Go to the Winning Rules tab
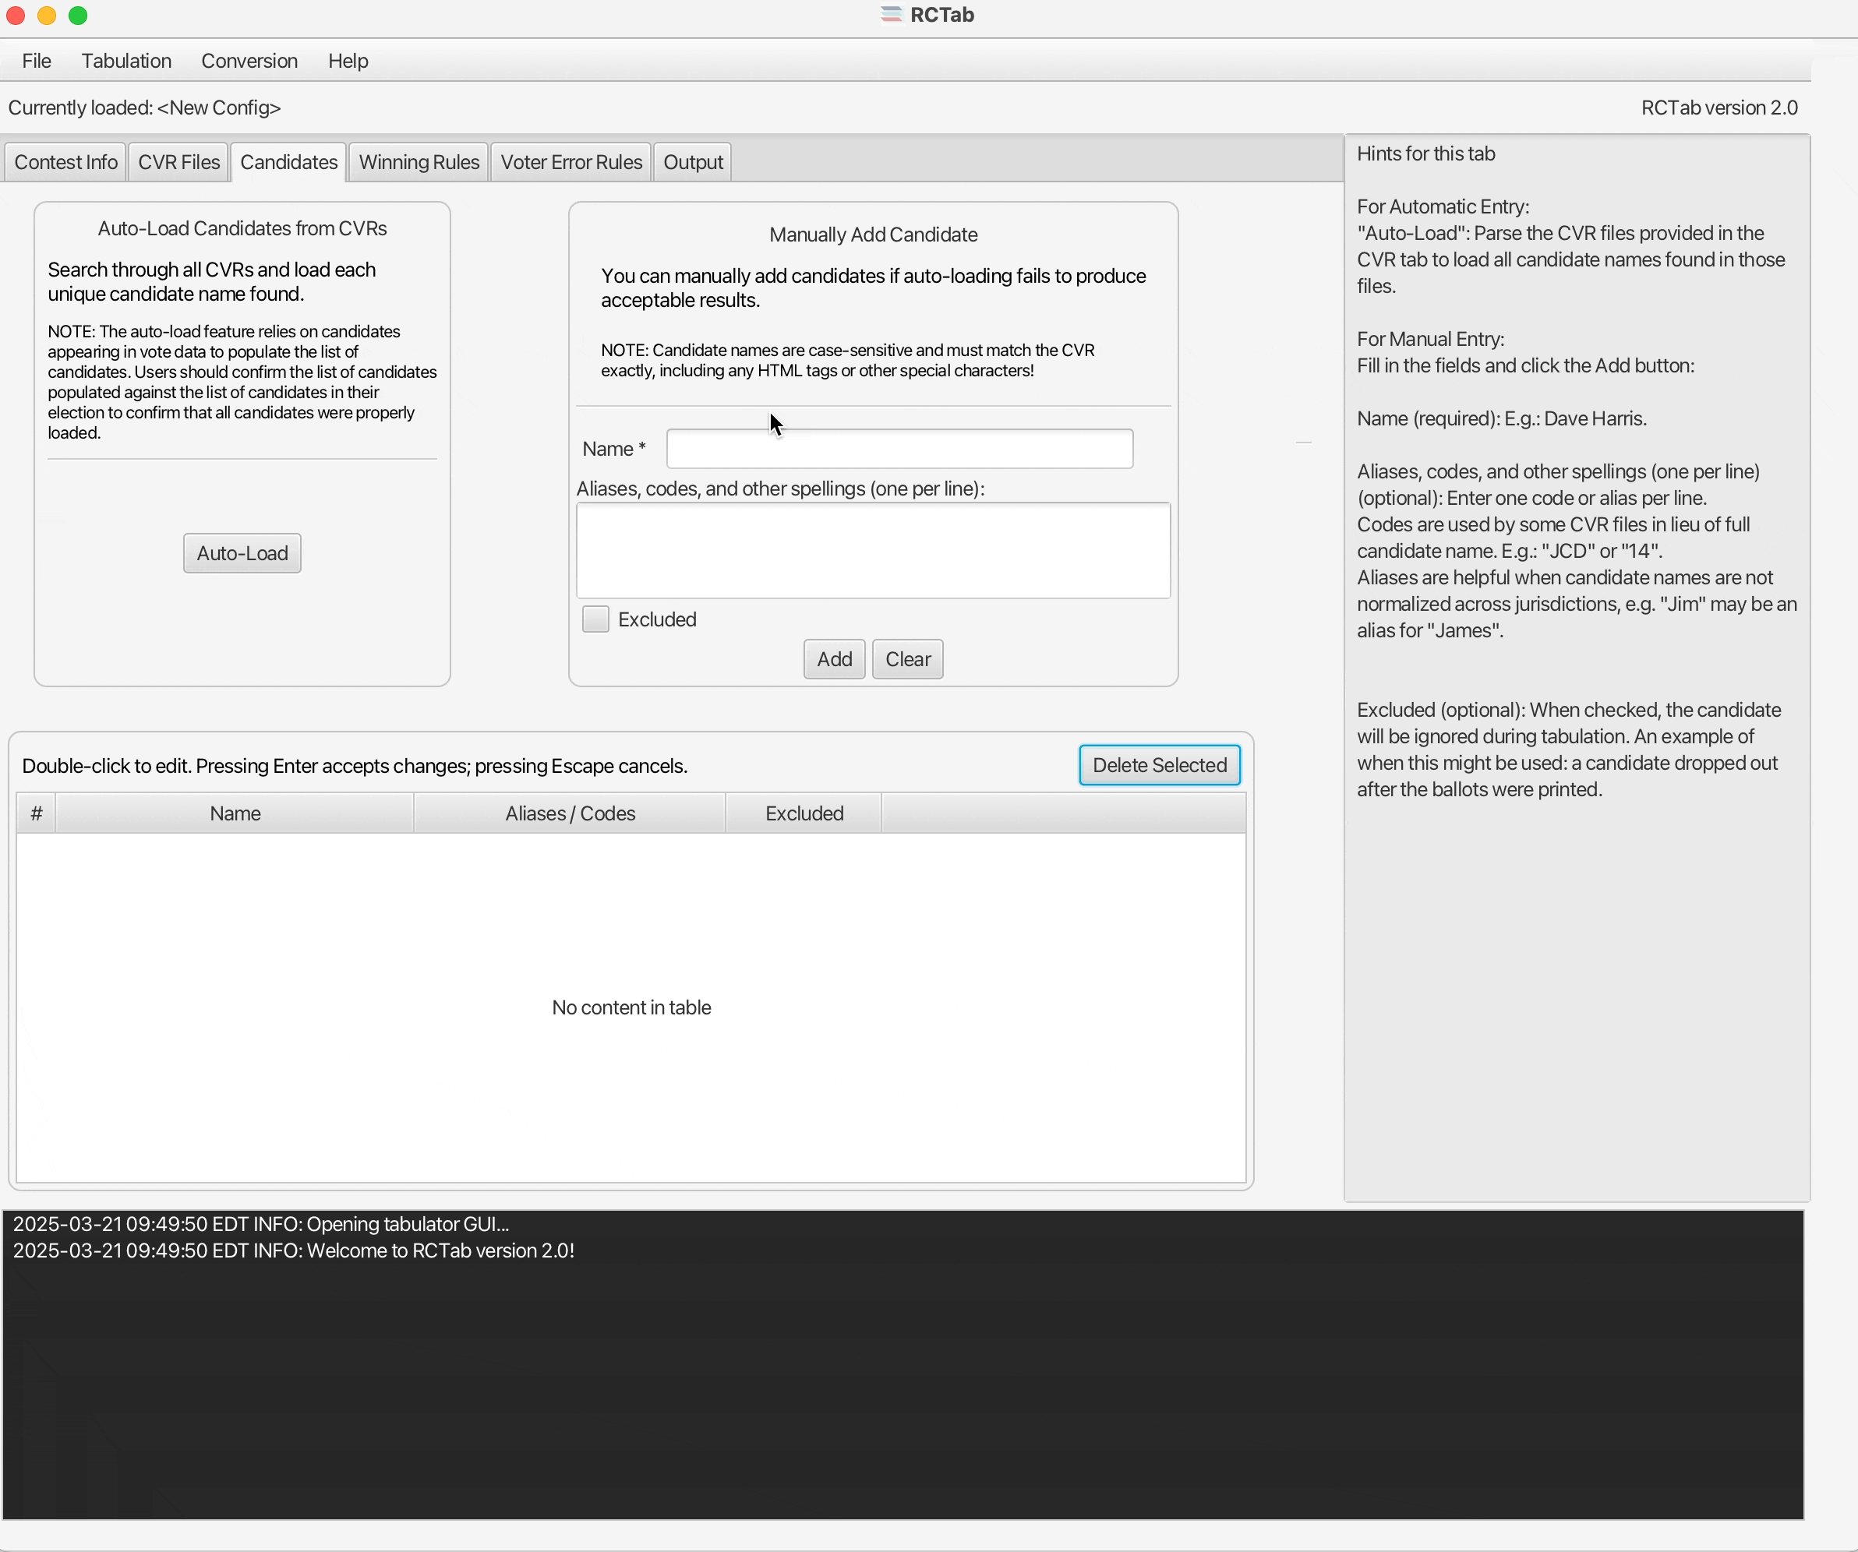 tap(419, 163)
